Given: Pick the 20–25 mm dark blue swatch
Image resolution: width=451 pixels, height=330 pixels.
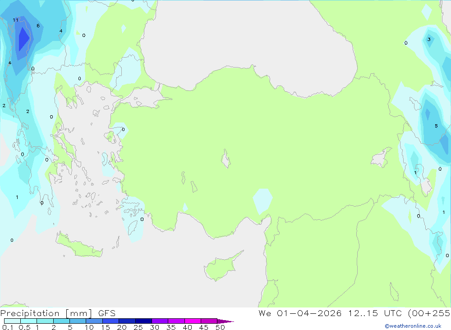Looking at the screenshot, I should tap(127, 321).
